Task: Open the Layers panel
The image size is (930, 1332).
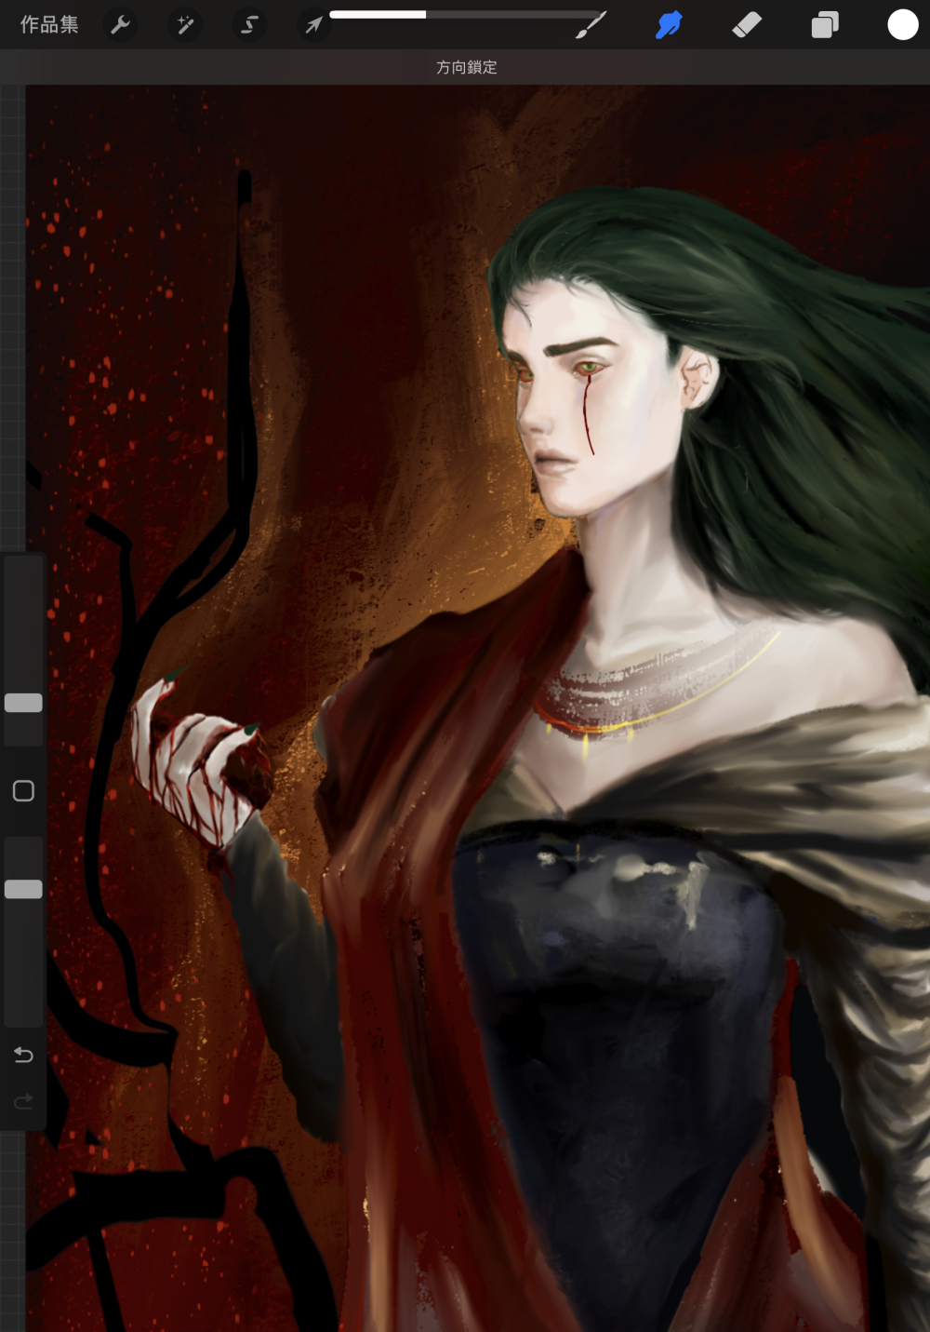Action: coord(825,25)
